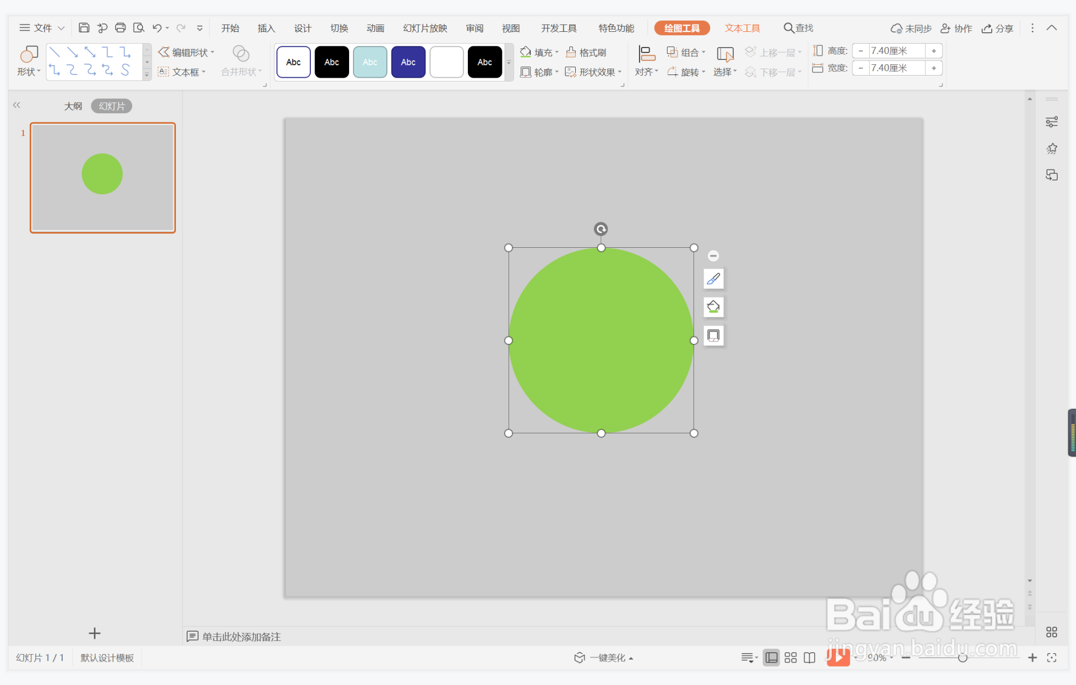Open the 动画 tab
The image size is (1076, 685).
point(376,28)
